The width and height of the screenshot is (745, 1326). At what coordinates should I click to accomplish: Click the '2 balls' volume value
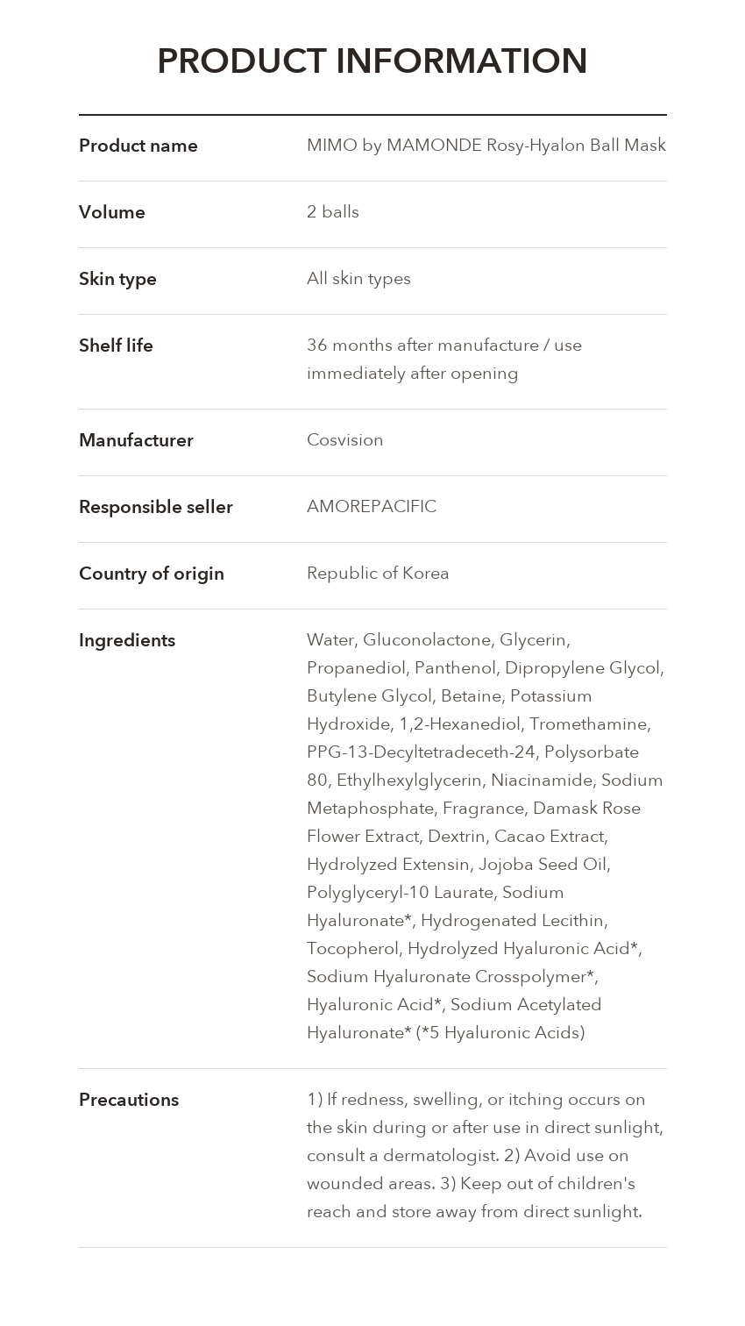coord(333,211)
